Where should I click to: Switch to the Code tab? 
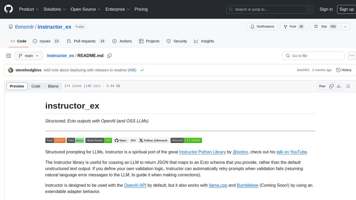point(18,41)
